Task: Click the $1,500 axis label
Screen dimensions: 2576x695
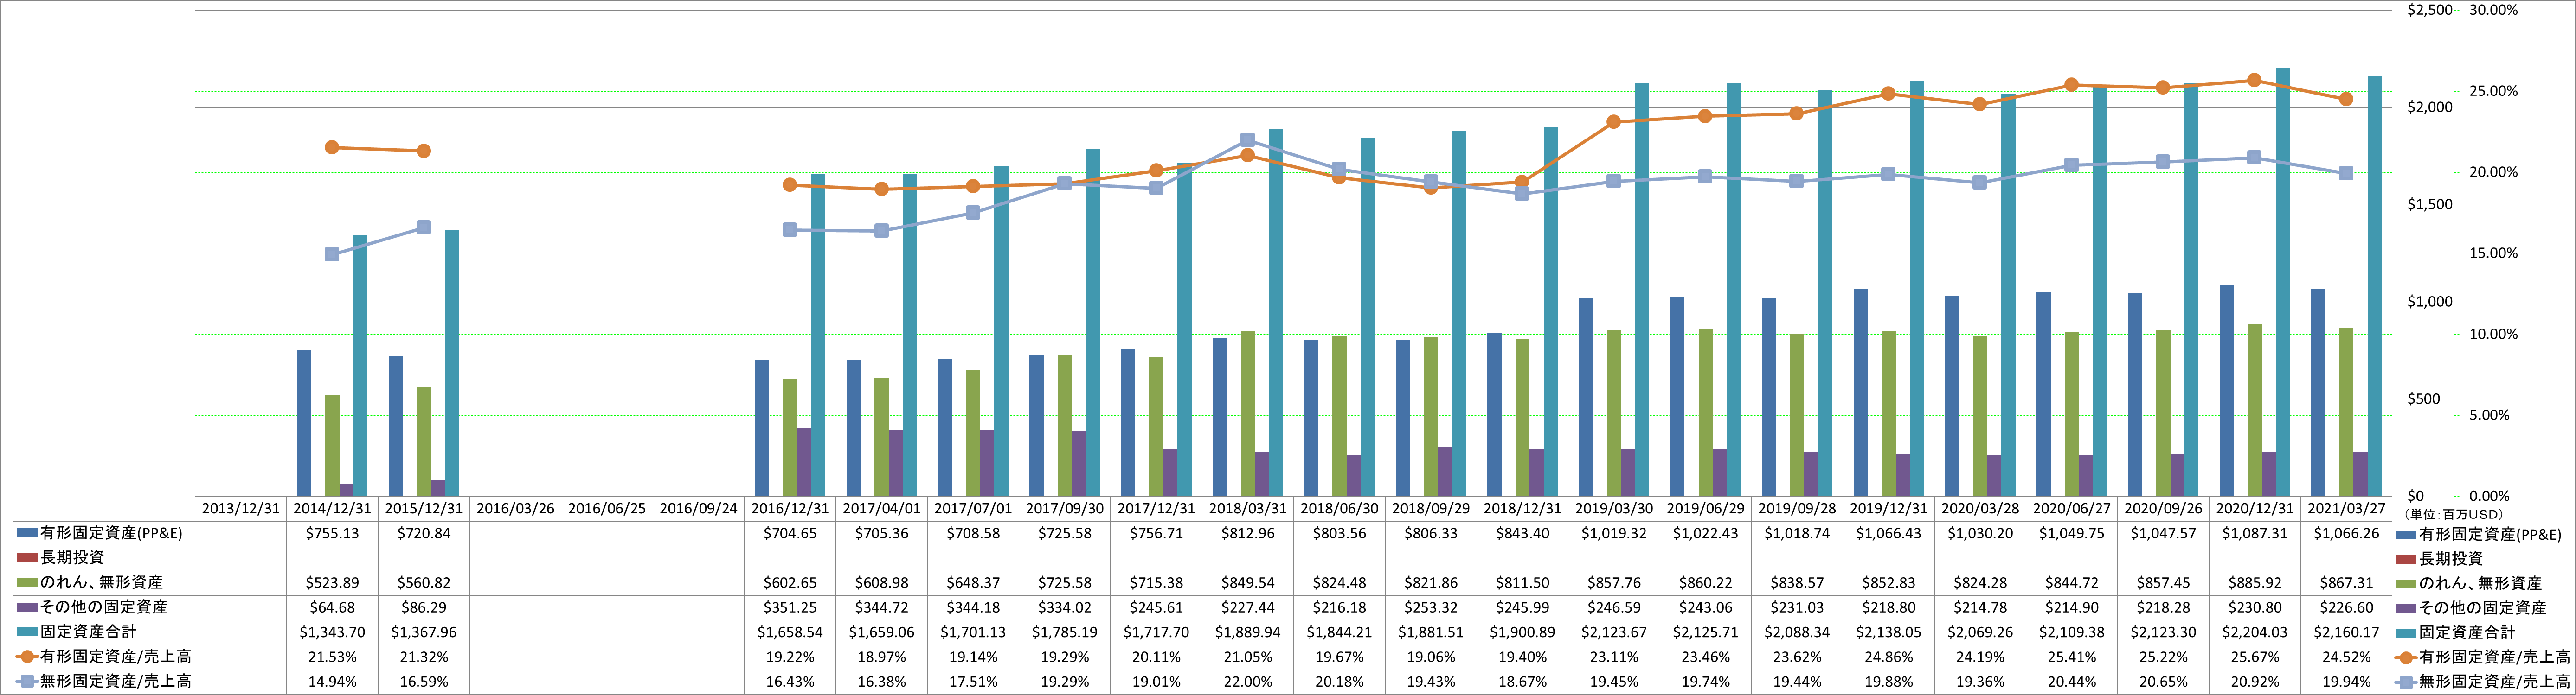Action: coord(2429,205)
